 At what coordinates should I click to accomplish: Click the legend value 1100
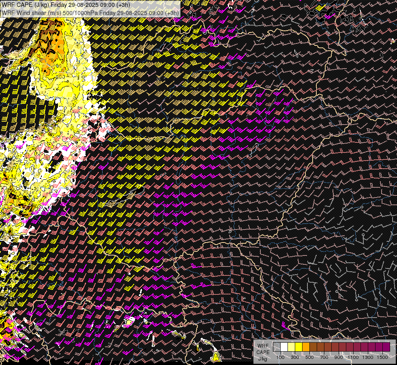[x=353, y=357]
